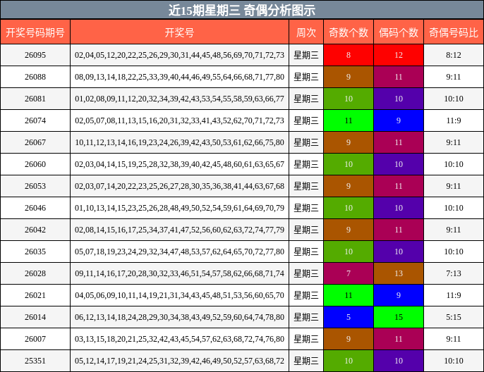Screen dimensions: 484x372
Task: Select issue number 26060
Action: tap(35, 164)
